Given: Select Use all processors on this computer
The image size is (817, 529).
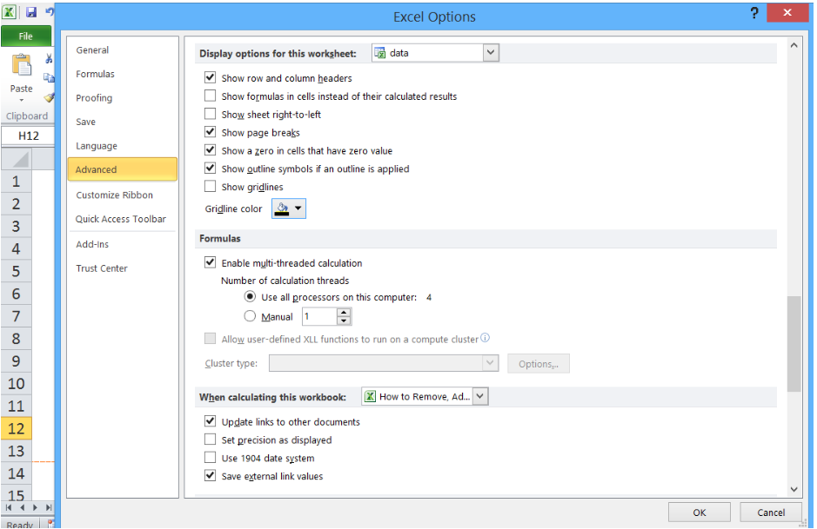Looking at the screenshot, I should tap(250, 296).
